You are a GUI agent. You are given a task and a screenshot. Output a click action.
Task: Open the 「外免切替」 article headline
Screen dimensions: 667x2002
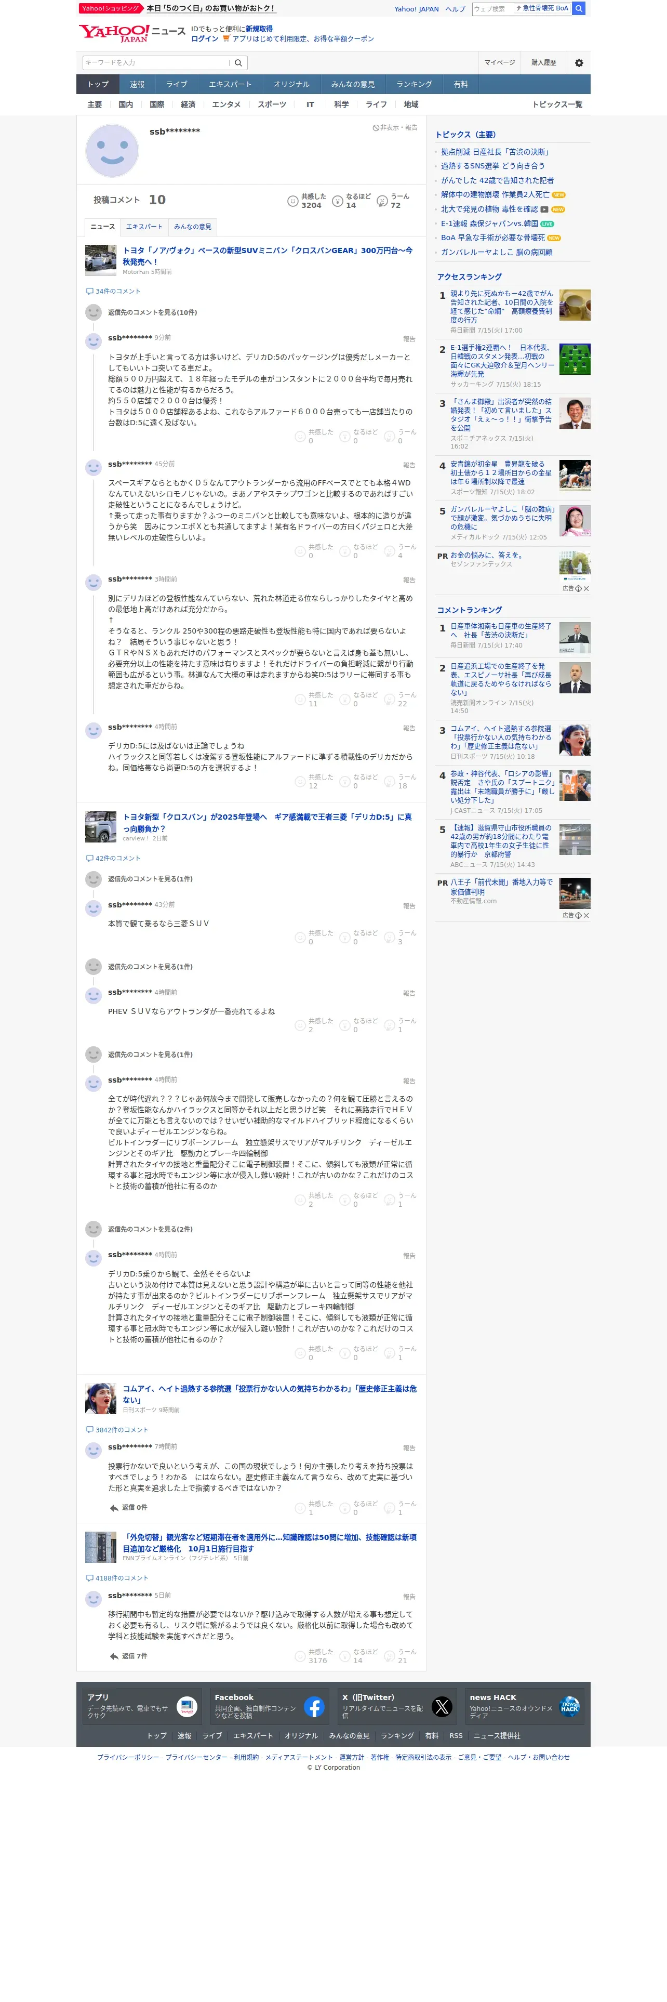click(x=270, y=1544)
